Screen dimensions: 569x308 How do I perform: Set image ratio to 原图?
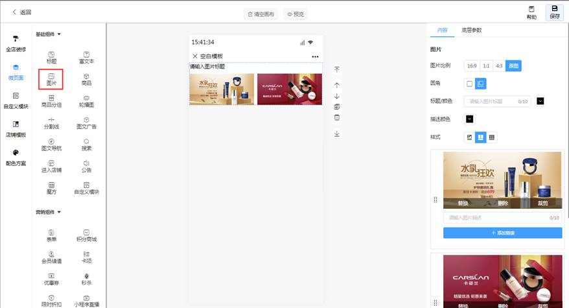click(x=513, y=65)
